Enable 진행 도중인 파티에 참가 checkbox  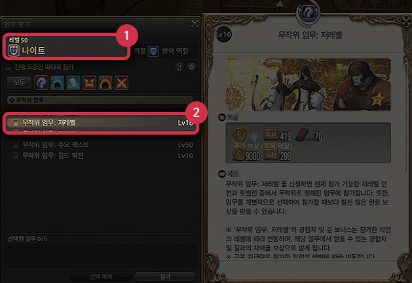click(x=9, y=67)
